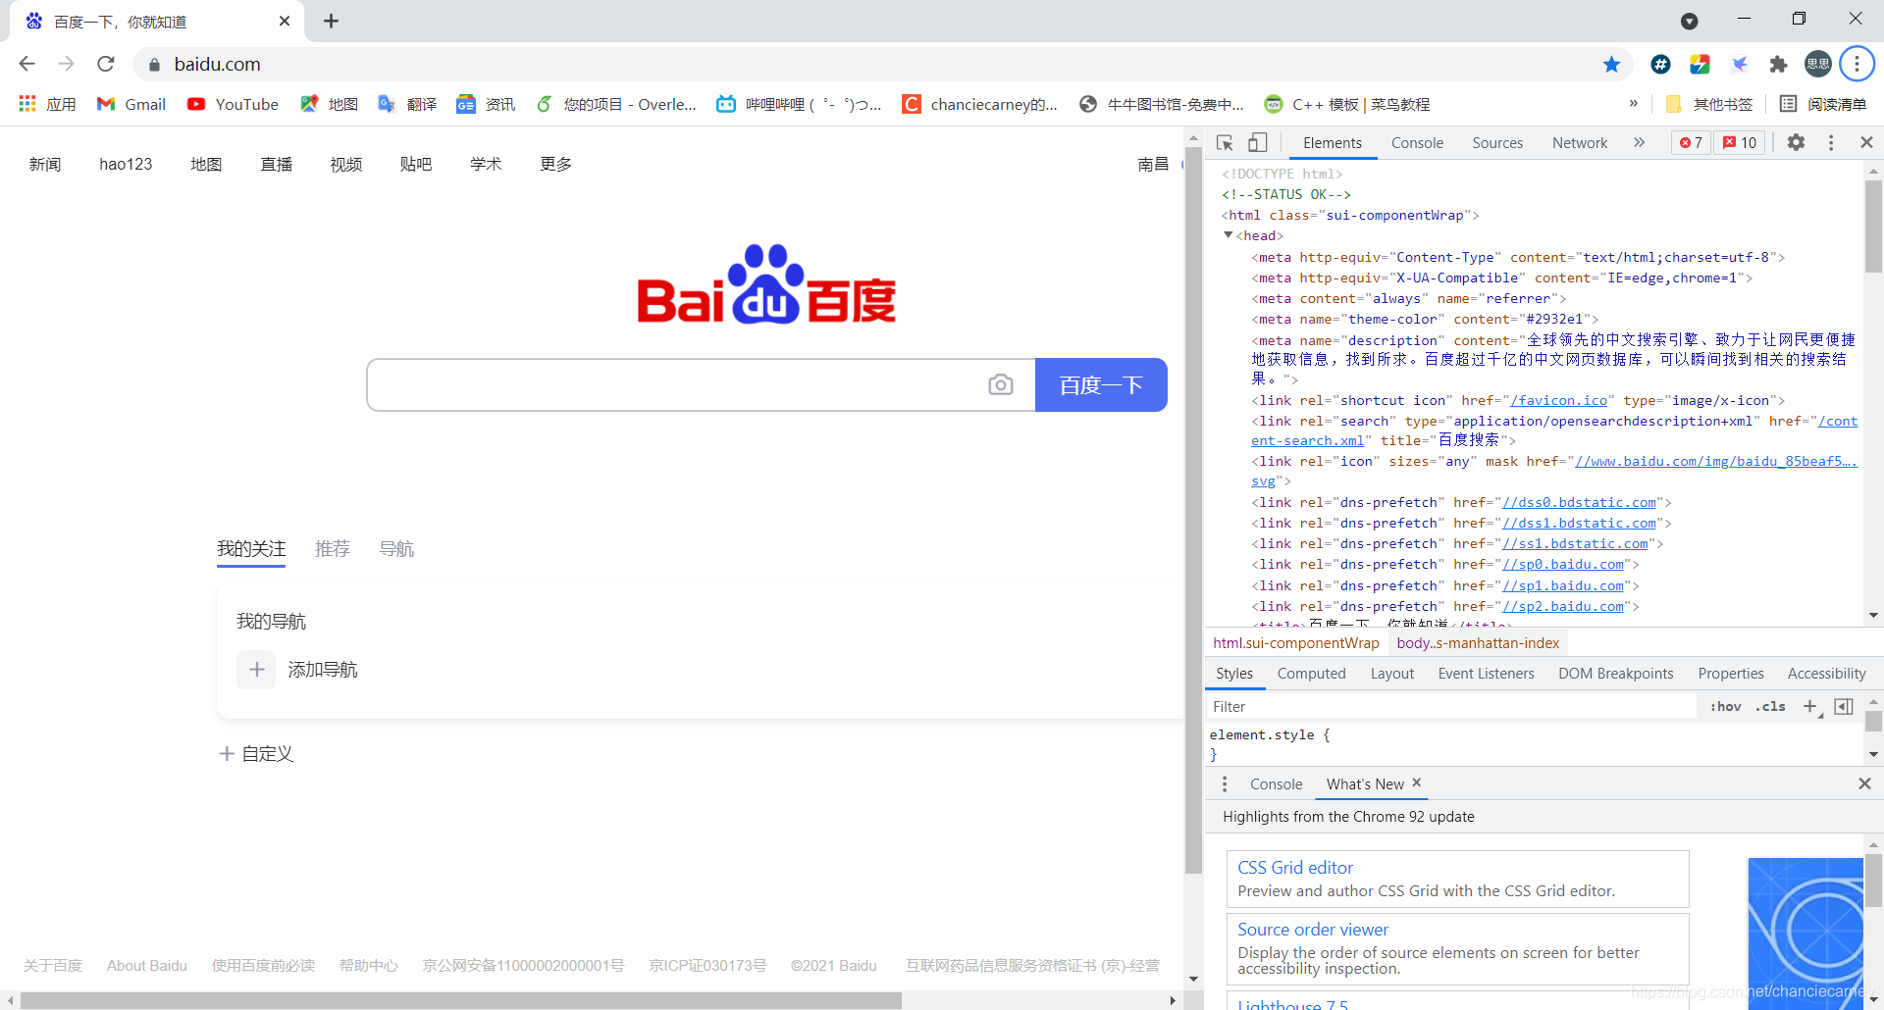Reload the Baidu page
The image size is (1884, 1010).
(x=106, y=64)
